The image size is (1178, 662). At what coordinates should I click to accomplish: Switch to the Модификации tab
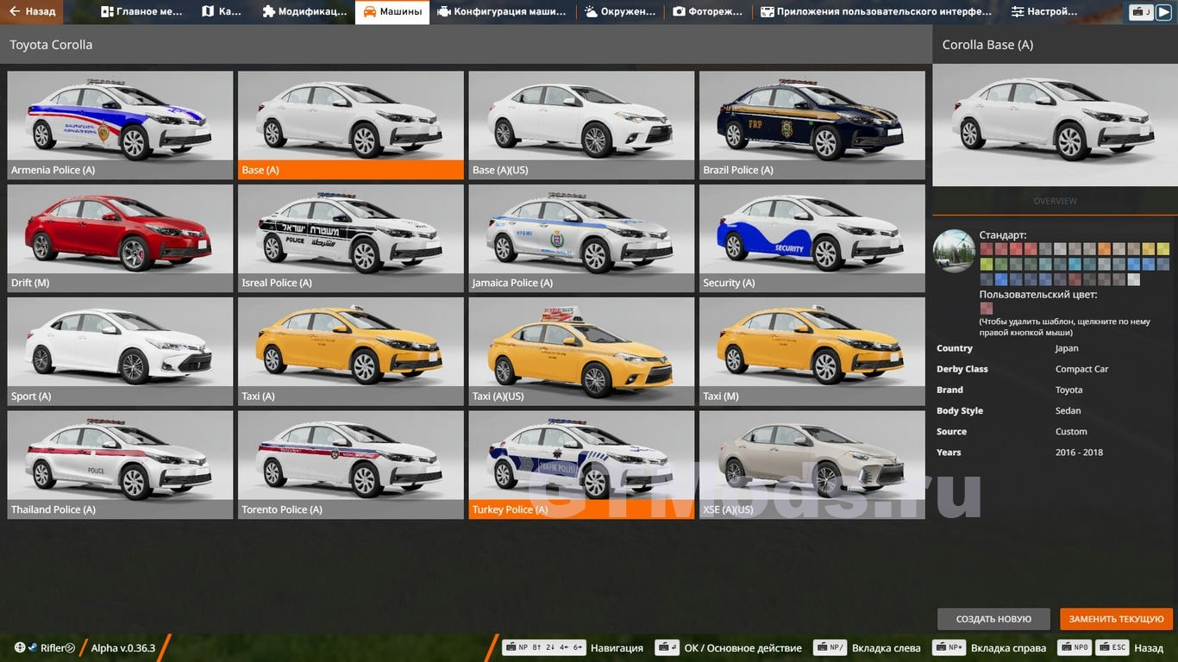click(x=304, y=12)
